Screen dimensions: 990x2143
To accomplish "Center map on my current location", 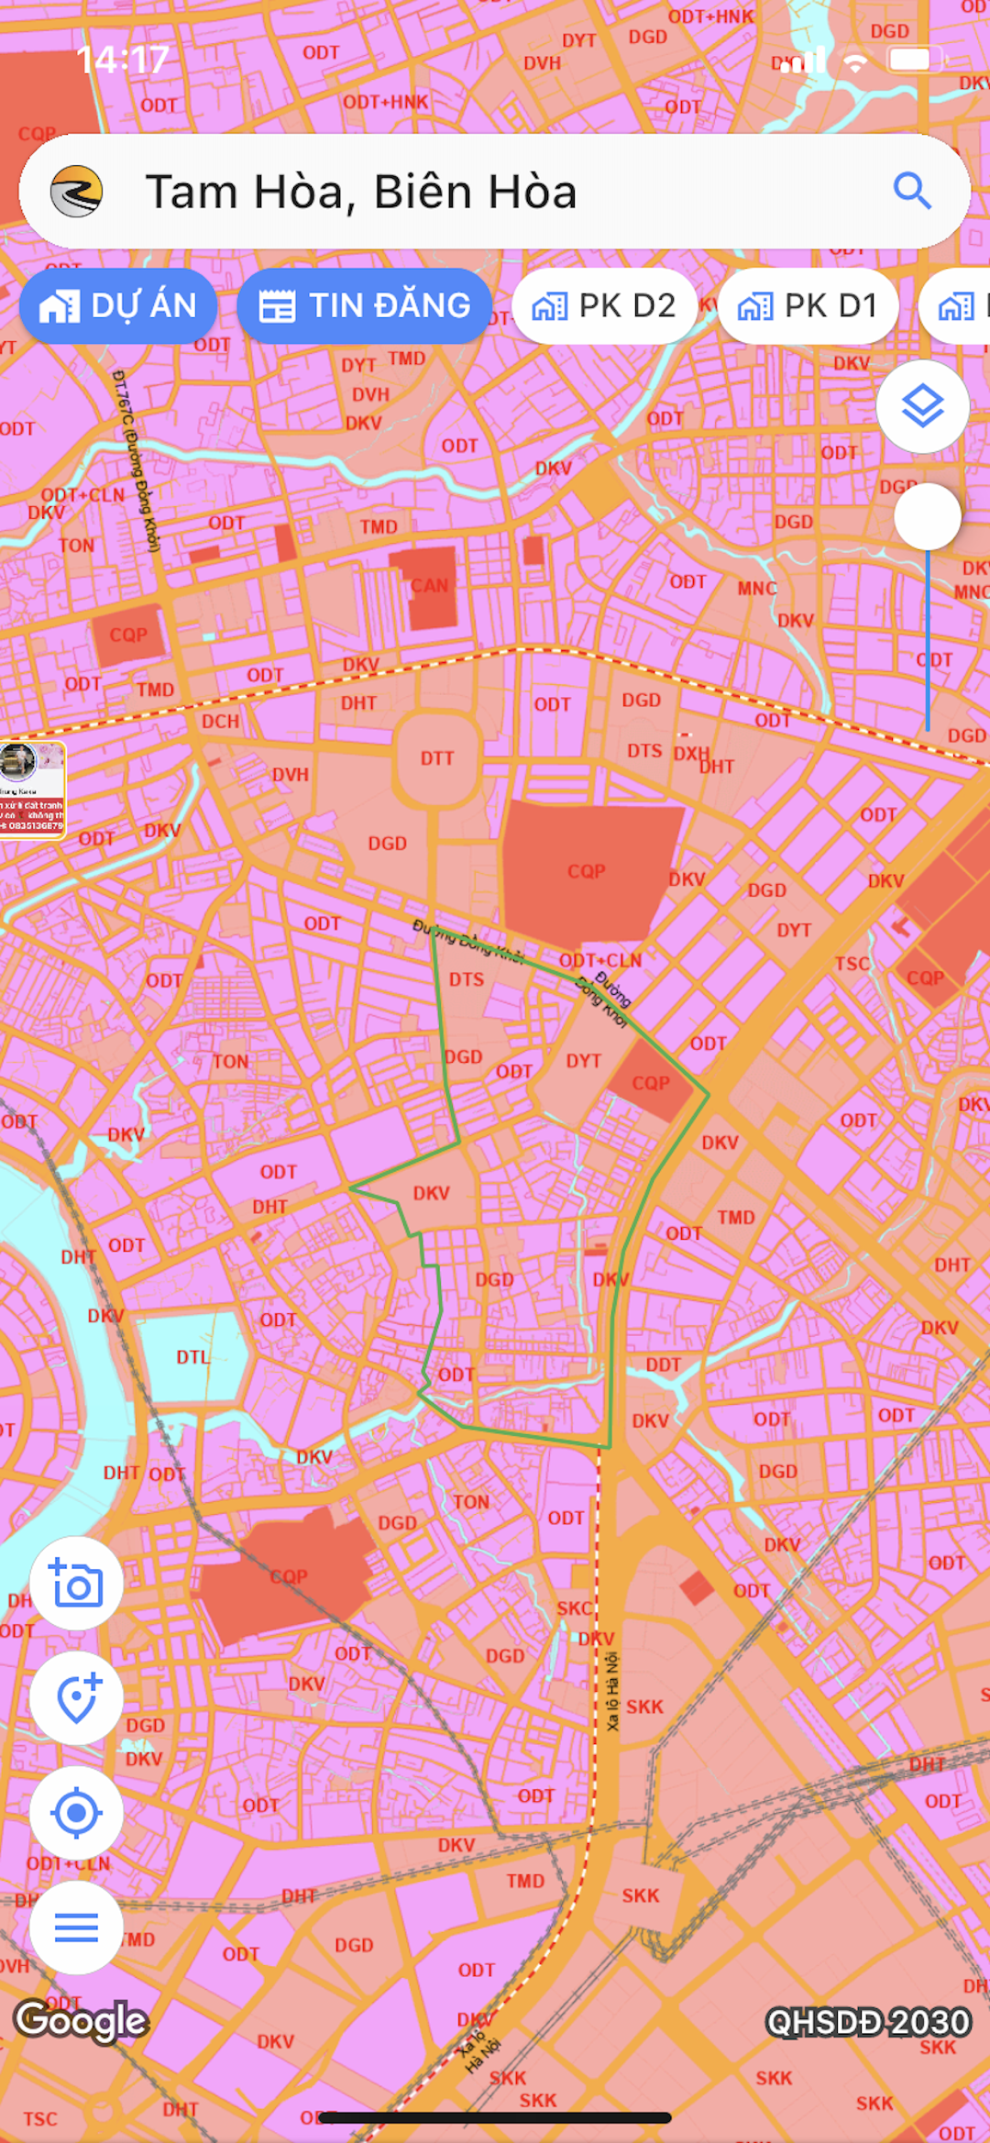I will 76,1813.
